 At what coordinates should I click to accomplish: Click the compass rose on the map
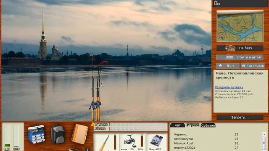[222, 37]
